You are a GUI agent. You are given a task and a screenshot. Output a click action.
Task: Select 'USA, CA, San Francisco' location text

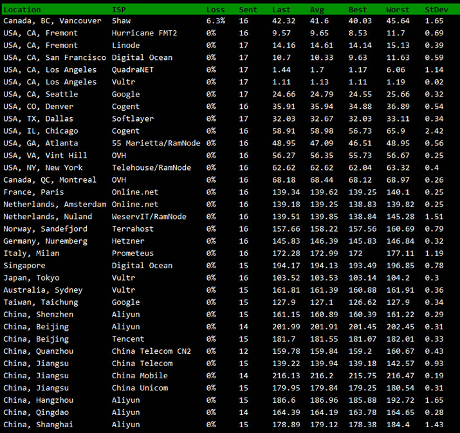click(55, 57)
